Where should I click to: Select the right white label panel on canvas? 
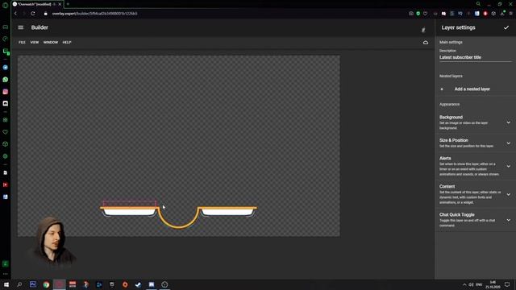(227, 212)
